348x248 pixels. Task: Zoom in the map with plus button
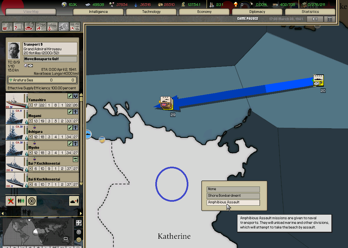click(78, 232)
